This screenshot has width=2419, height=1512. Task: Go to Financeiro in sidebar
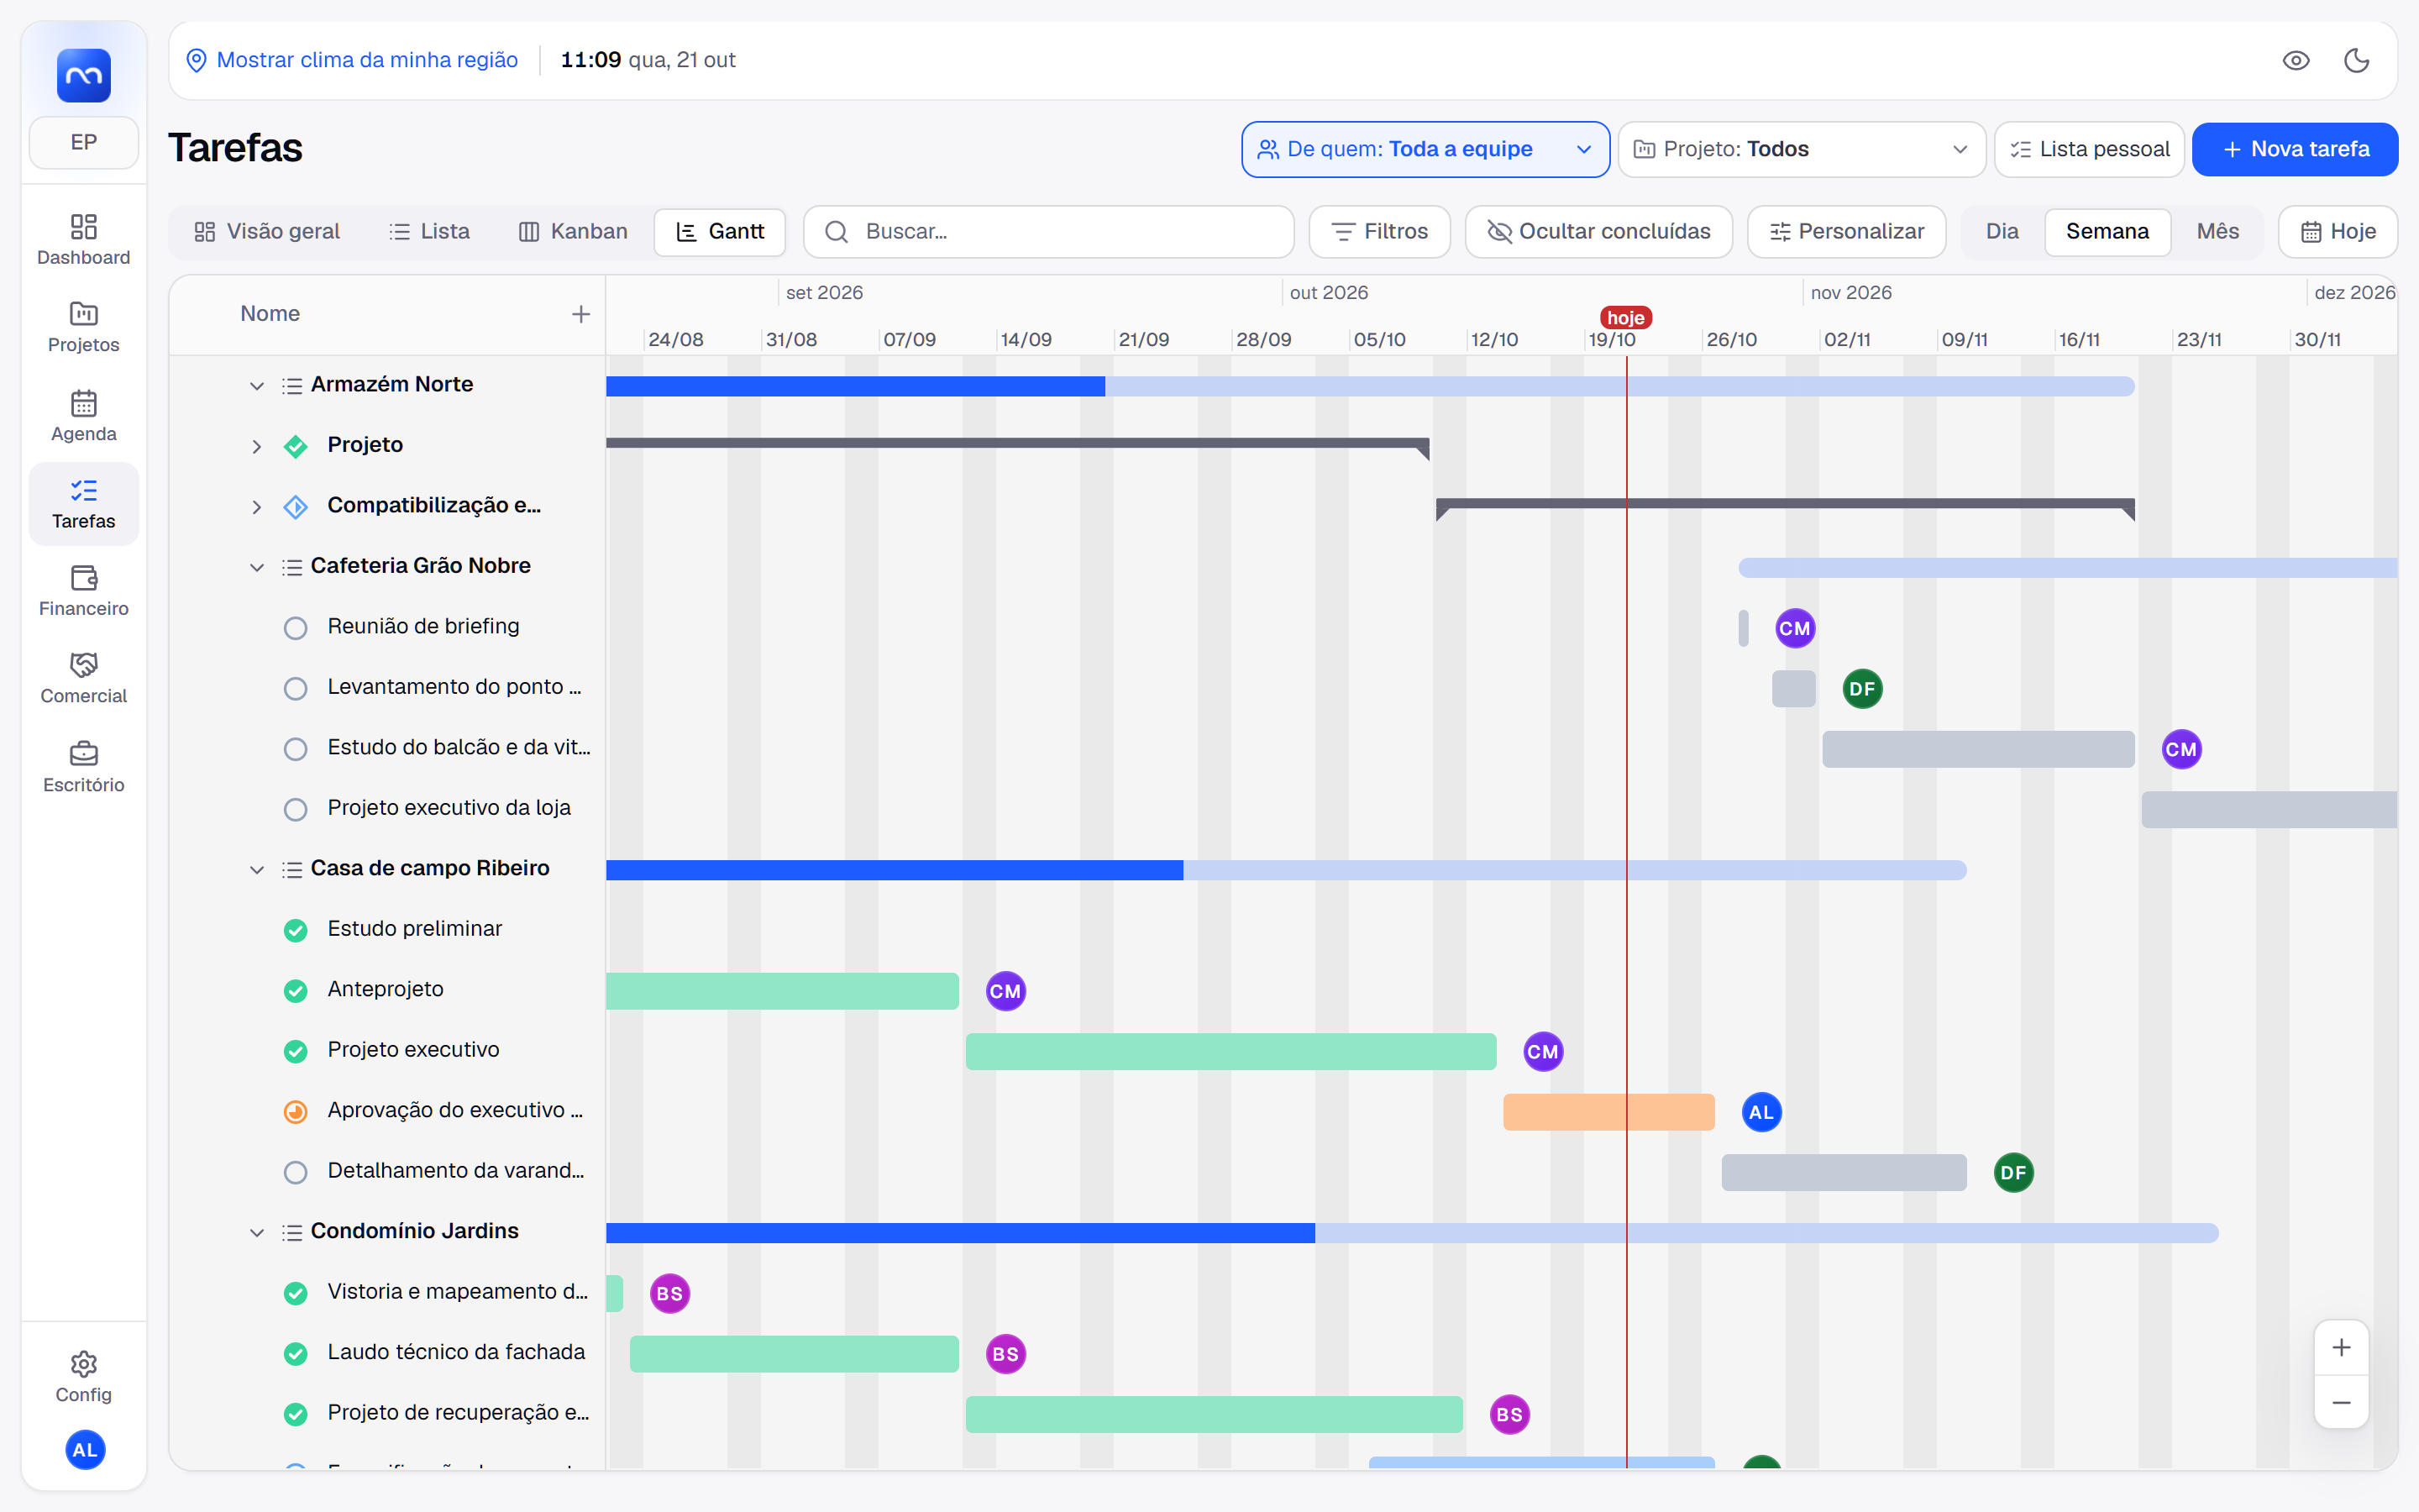83,591
